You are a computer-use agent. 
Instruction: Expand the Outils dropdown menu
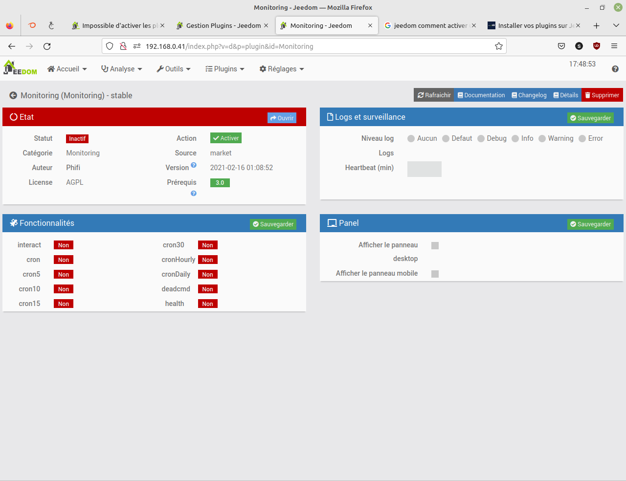tap(174, 69)
